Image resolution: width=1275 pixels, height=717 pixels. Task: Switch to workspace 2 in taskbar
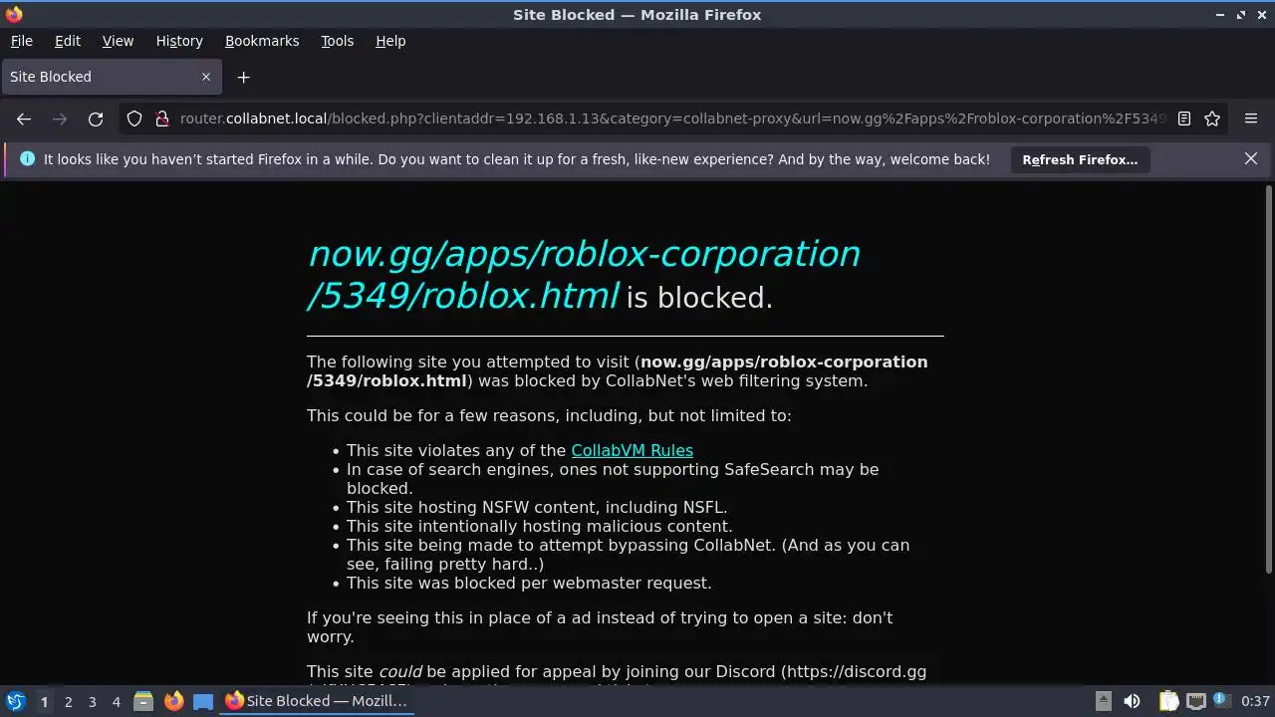tap(68, 701)
